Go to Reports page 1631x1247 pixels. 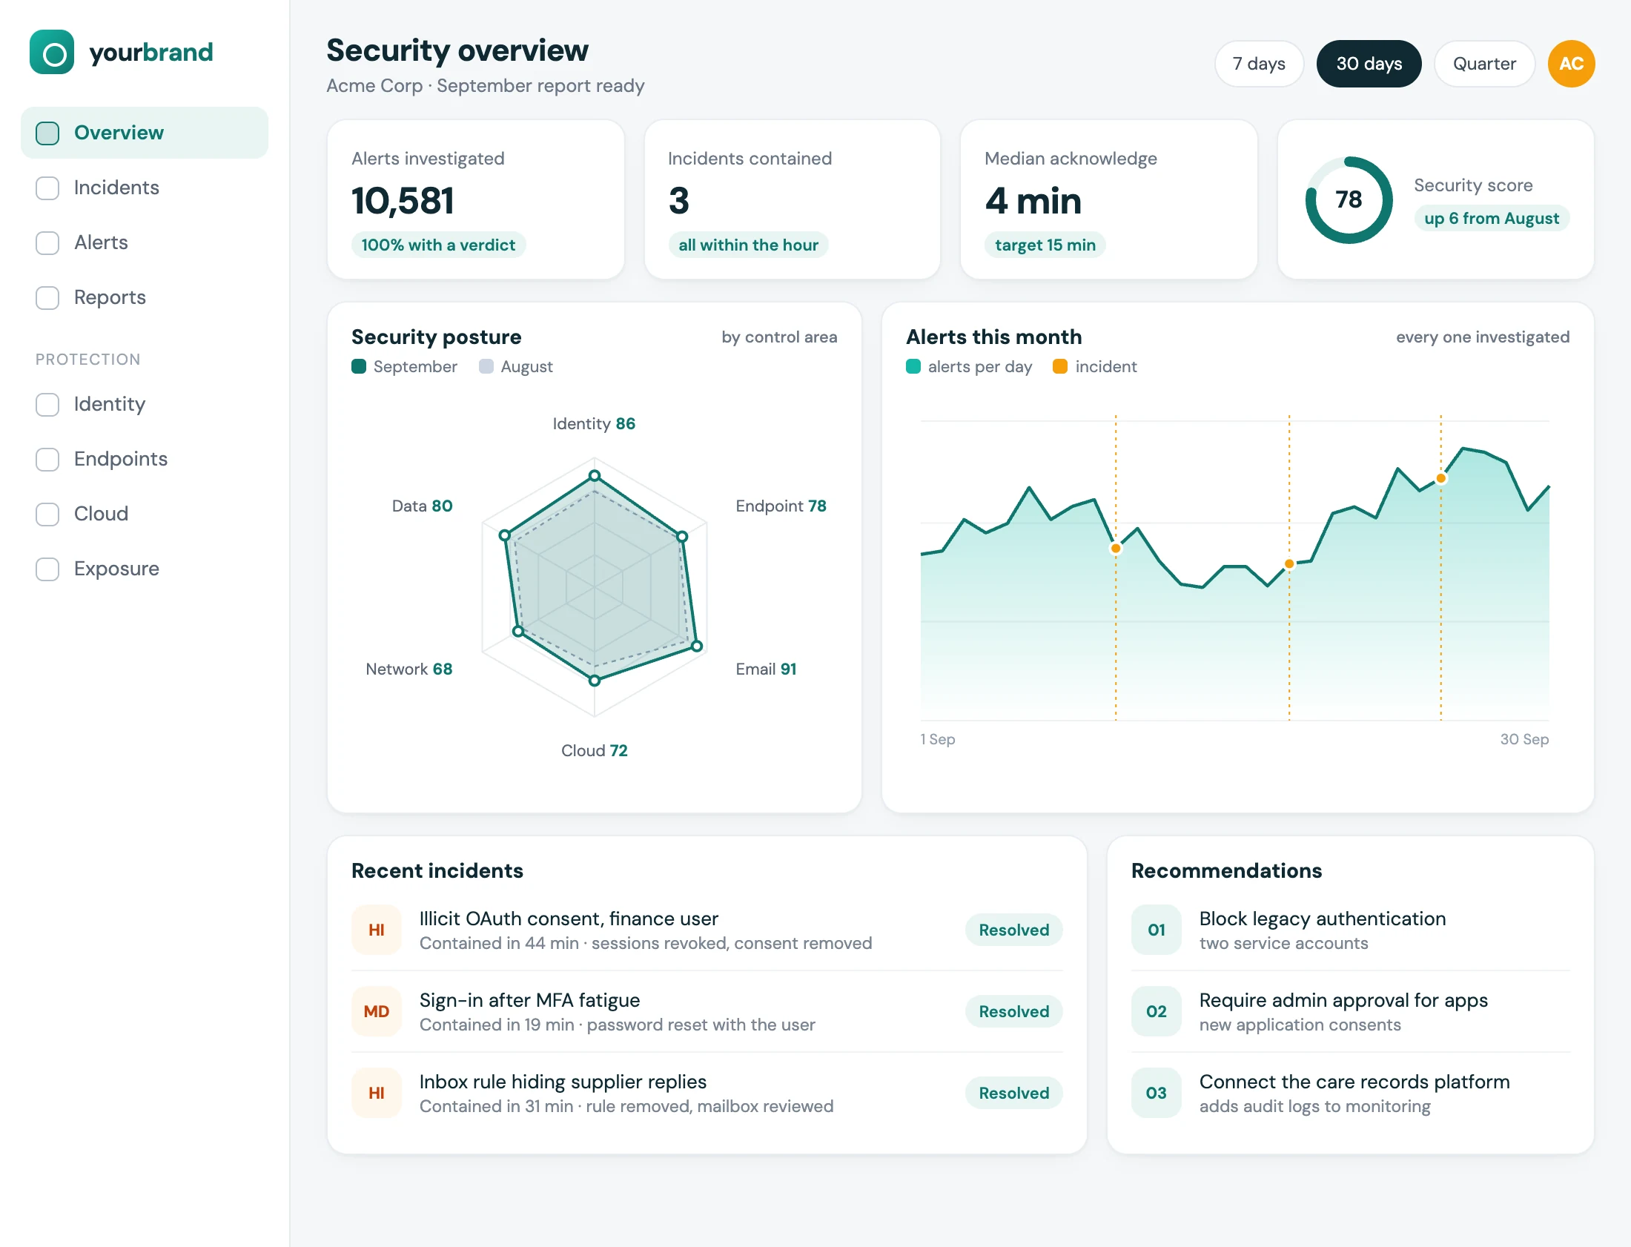tap(145, 297)
